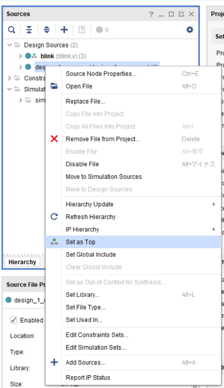The height and width of the screenshot is (388, 224).
Task: Click the search icon in Sources toolbar
Action: pyautogui.click(x=12, y=30)
